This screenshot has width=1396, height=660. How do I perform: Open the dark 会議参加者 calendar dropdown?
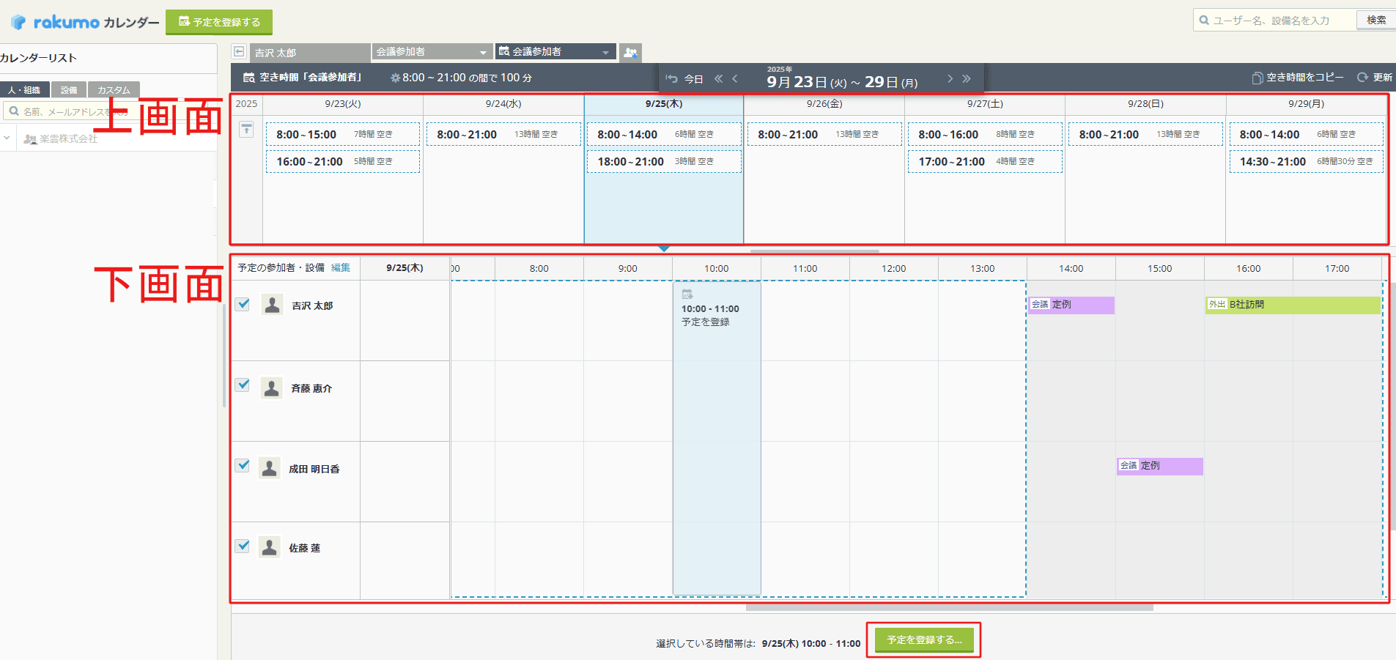554,52
